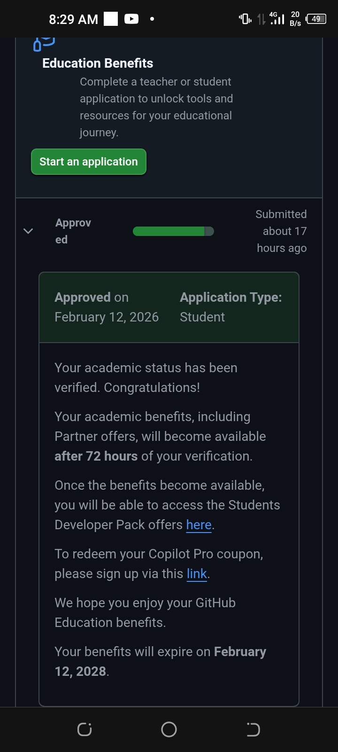The height and width of the screenshot is (752, 338).
Task: Tap the YouTube icon in status bar
Action: 131,19
